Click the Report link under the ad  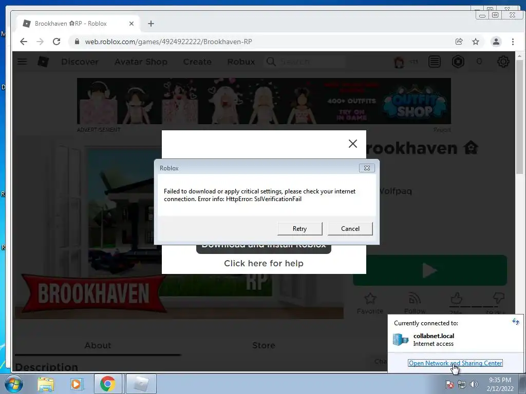442,130
